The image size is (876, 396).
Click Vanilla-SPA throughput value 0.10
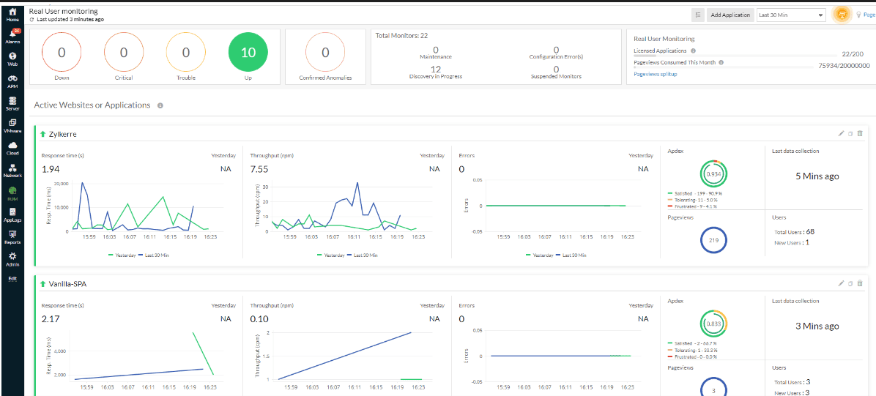click(260, 318)
